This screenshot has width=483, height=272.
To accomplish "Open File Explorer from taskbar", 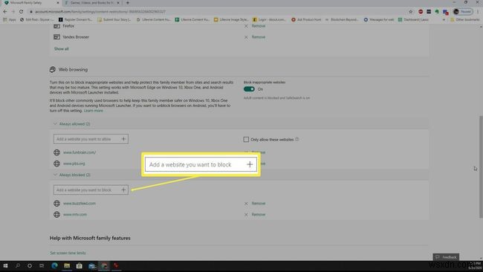I will [67, 265].
